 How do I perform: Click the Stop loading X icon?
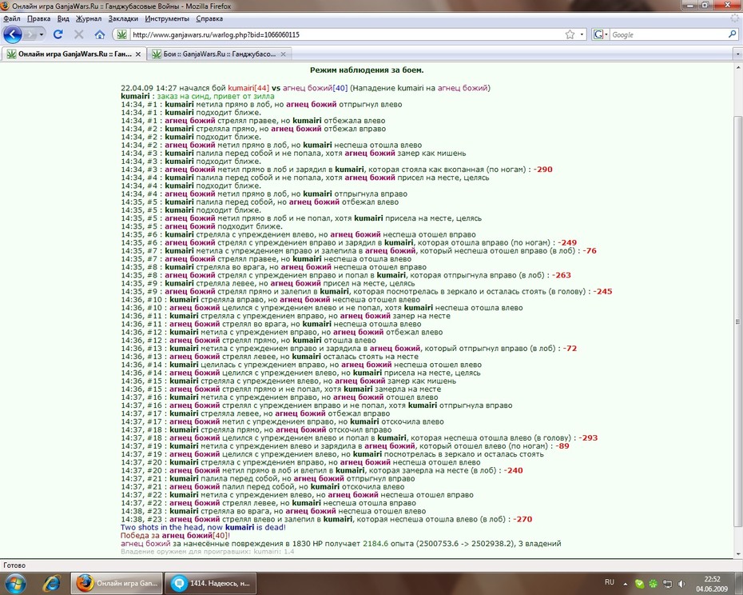point(78,34)
